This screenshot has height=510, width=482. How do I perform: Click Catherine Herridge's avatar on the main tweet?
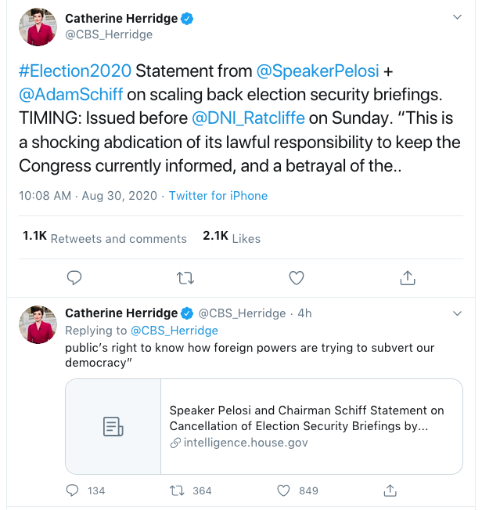point(38,27)
